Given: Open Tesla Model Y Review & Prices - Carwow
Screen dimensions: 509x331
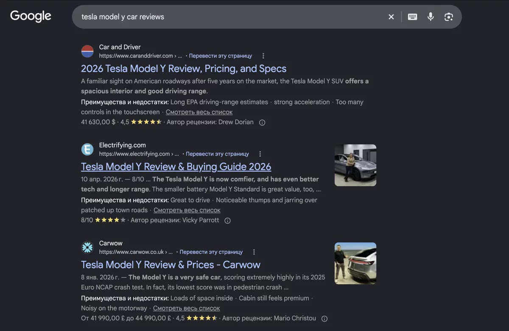Looking at the screenshot, I should click(171, 265).
